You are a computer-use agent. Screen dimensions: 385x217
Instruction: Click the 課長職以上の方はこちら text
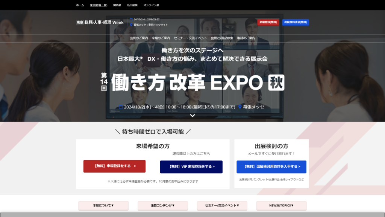click(x=191, y=154)
